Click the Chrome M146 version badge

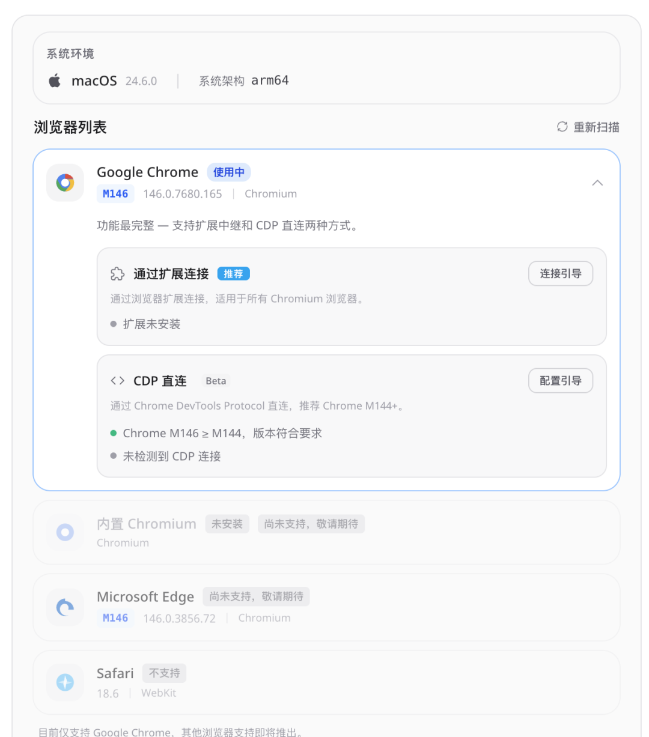pyautogui.click(x=115, y=194)
